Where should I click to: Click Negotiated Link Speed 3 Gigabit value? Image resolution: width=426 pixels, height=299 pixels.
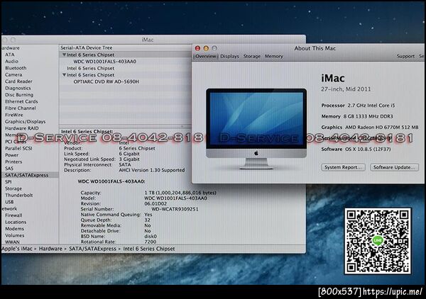click(x=129, y=159)
